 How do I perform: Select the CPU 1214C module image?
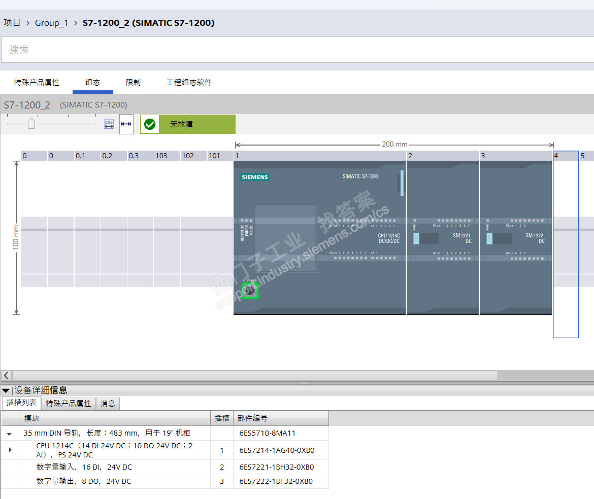320,238
